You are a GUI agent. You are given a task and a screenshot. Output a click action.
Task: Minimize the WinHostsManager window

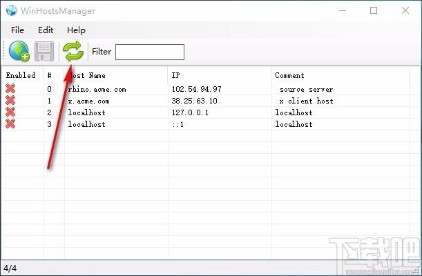point(343,10)
